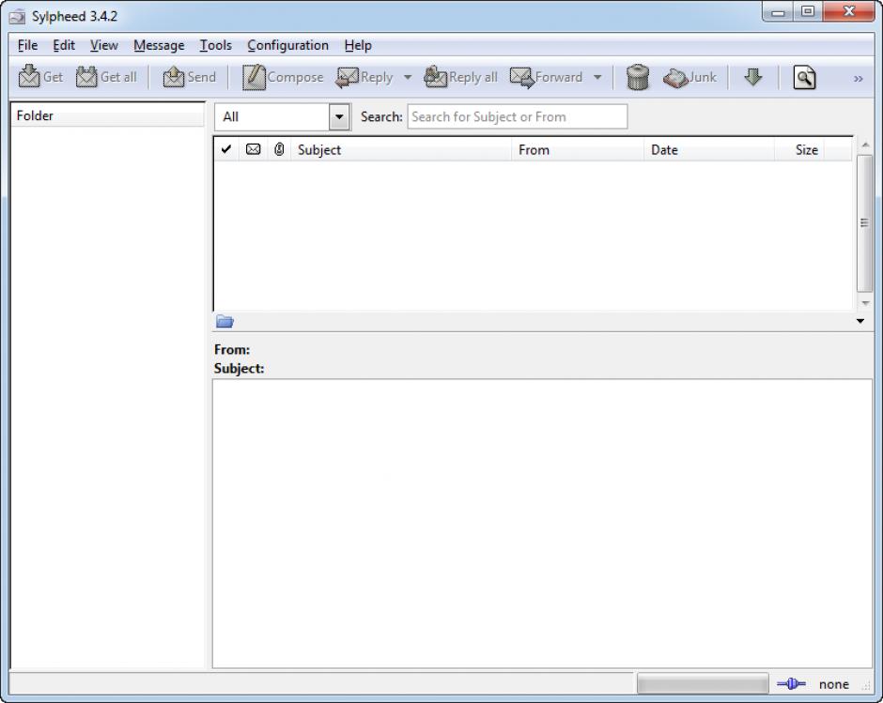This screenshot has height=703, width=883.
Task: Click the message list scrollbar thumb
Action: pyautogui.click(x=864, y=222)
